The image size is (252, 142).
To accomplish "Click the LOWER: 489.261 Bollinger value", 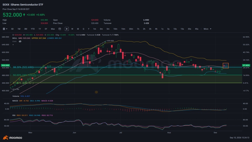I will 55,38.
